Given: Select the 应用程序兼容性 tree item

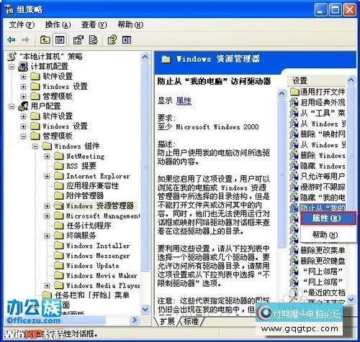Looking at the screenshot, I should click(93, 186).
